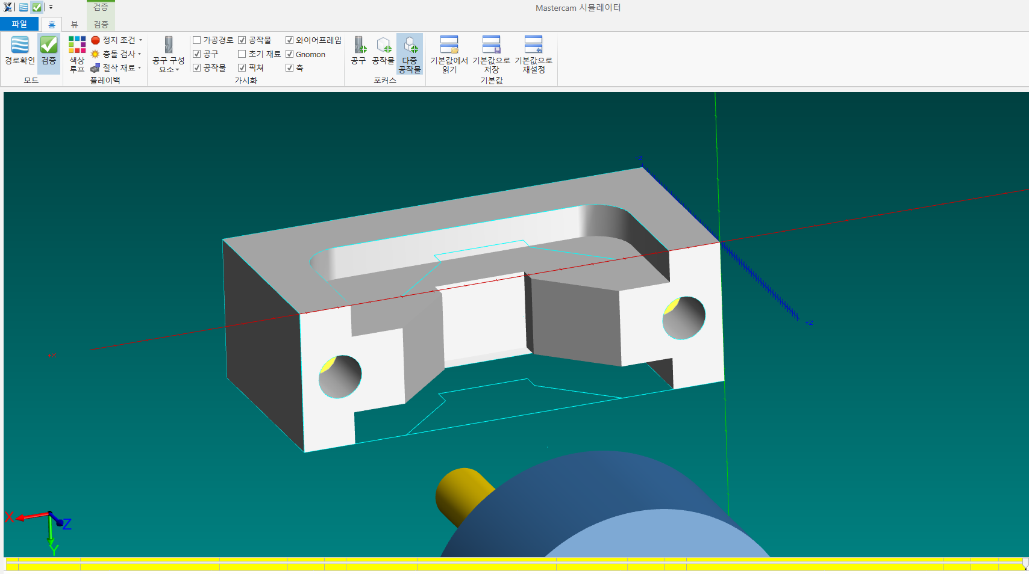
Task: Click the Backplot quick access toolbar icon
Action: pyautogui.click(x=23, y=7)
